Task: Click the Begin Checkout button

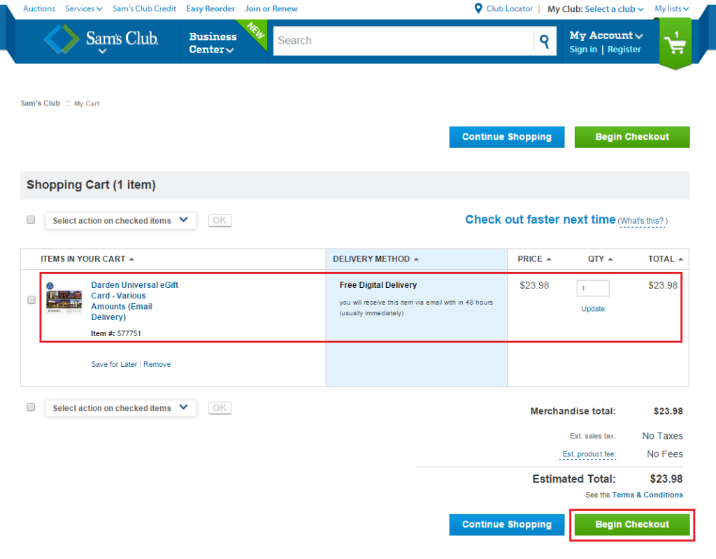Action: (631, 524)
